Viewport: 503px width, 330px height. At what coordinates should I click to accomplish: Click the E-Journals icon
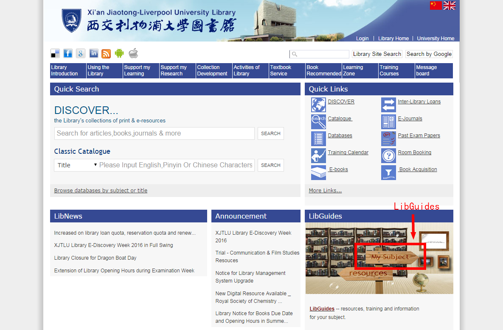pyautogui.click(x=388, y=122)
